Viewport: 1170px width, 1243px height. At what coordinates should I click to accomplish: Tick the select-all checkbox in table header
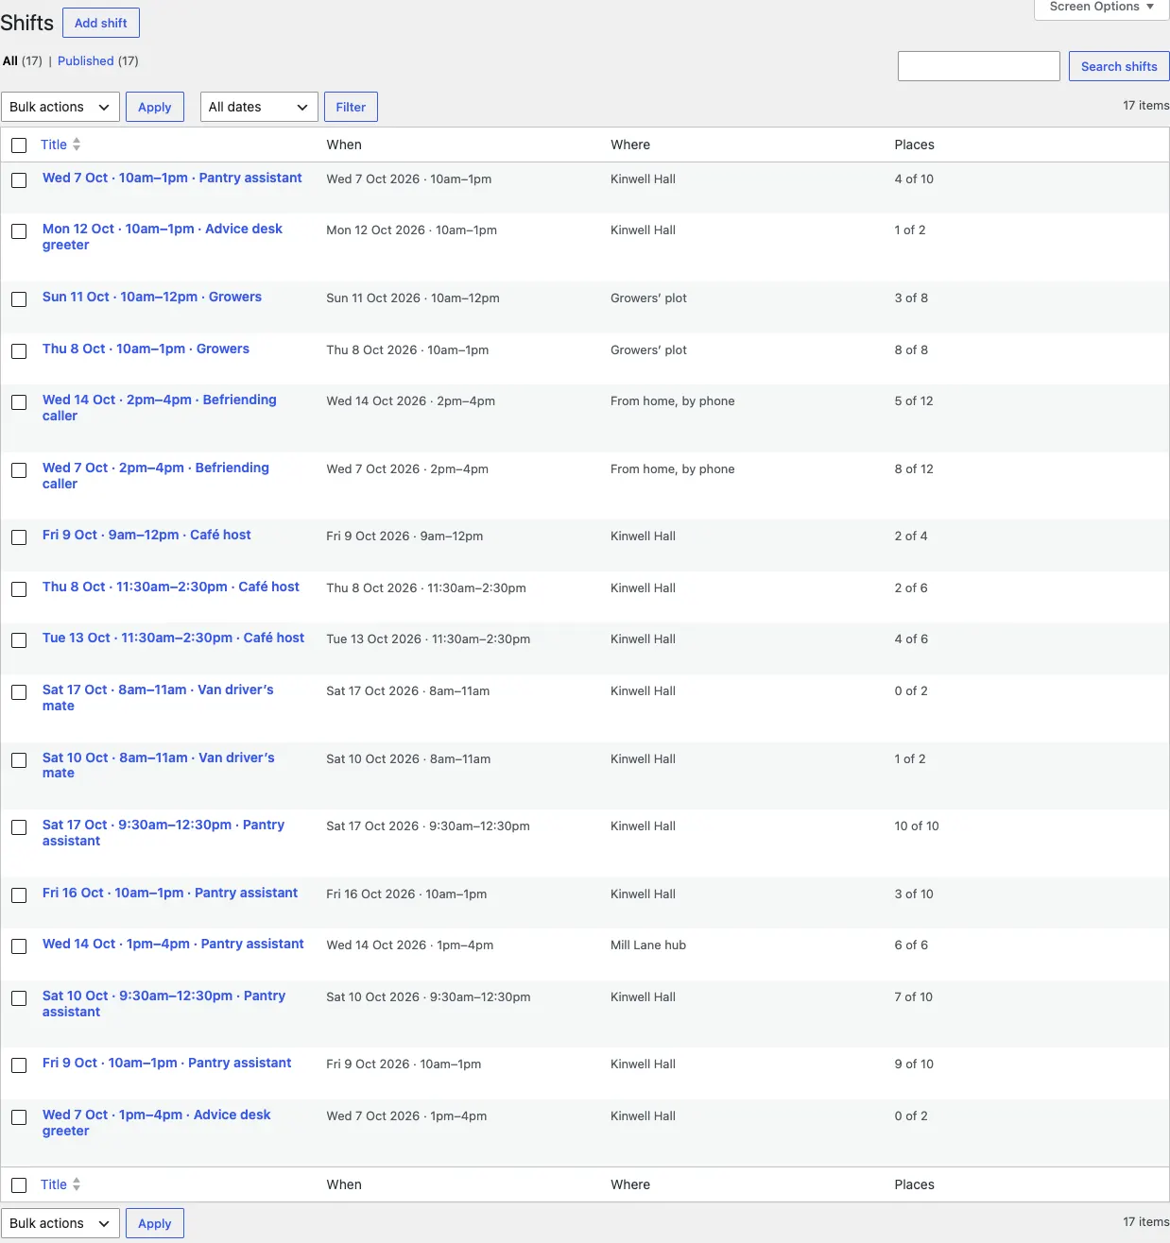pyautogui.click(x=19, y=145)
